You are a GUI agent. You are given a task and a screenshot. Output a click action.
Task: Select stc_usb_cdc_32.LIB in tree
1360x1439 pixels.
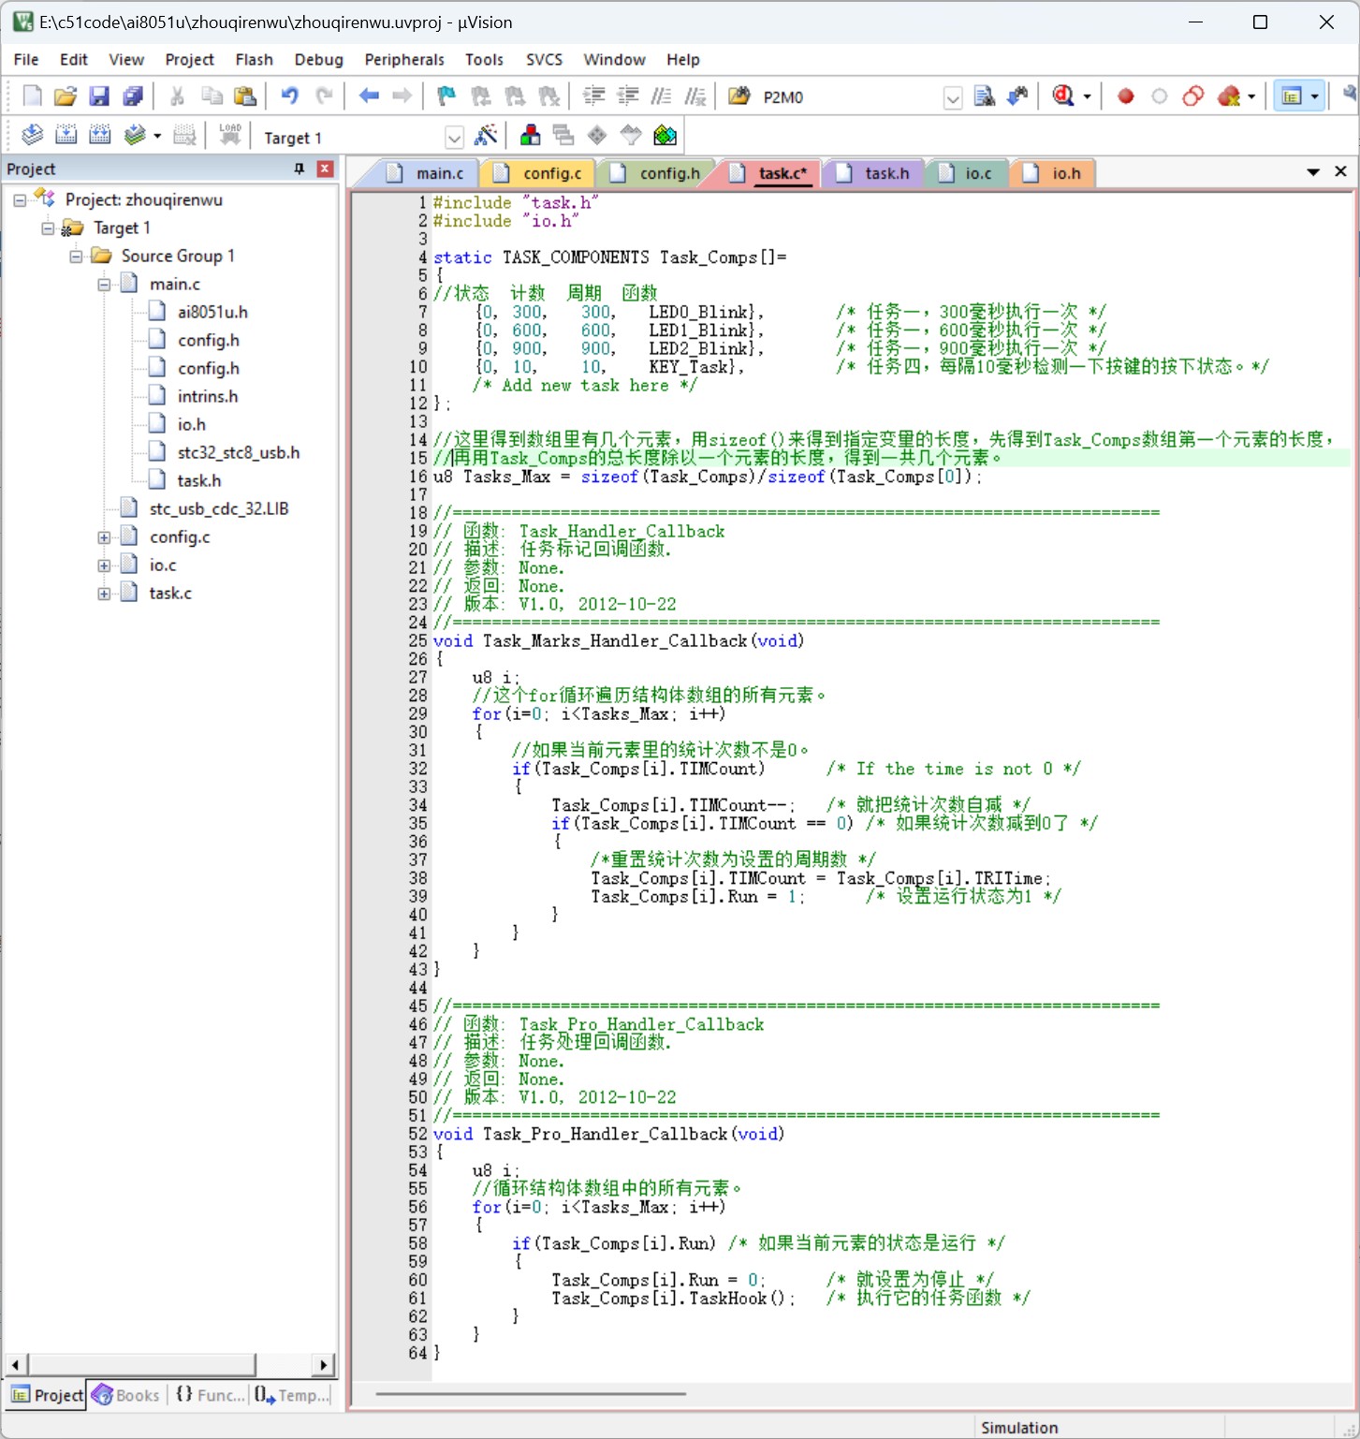219,509
